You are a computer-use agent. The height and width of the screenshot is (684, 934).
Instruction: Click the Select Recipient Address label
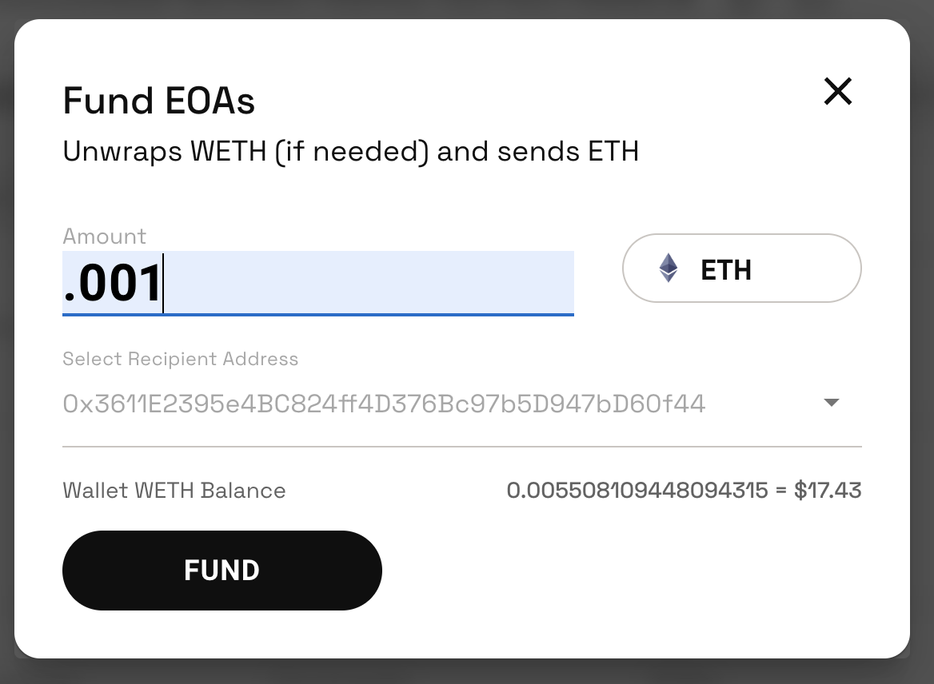click(x=181, y=359)
